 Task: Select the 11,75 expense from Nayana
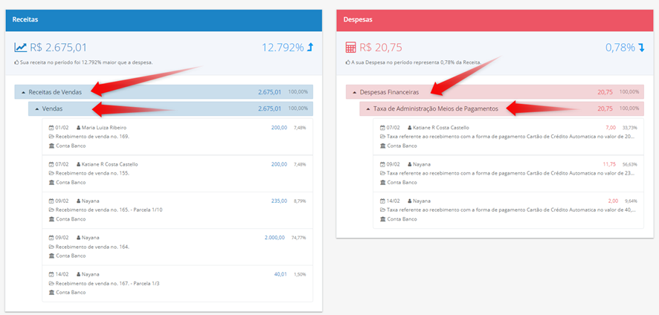pos(609,164)
